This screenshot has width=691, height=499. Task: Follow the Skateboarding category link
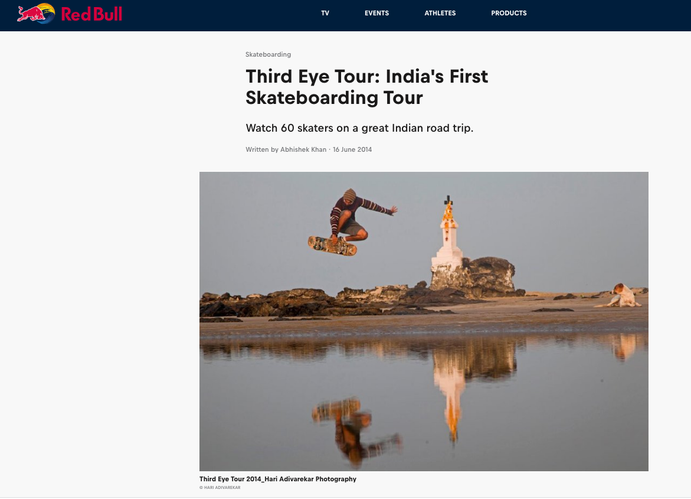pos(268,54)
